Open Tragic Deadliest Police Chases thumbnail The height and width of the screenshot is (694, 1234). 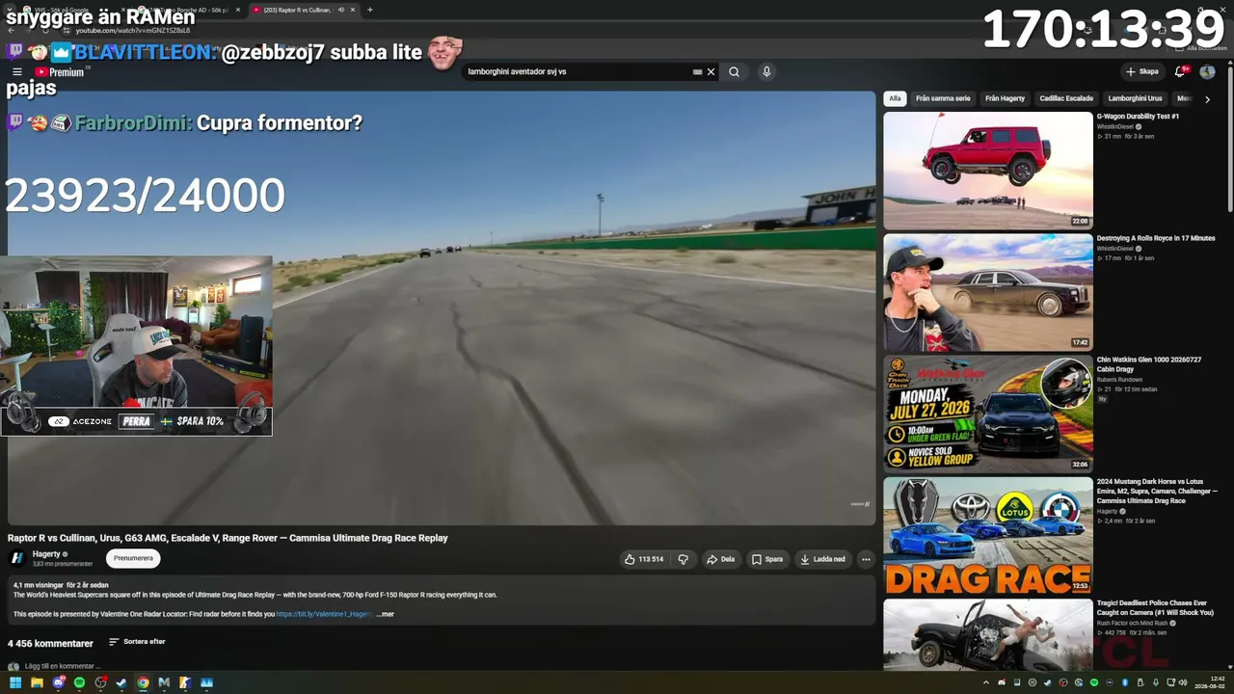[988, 634]
